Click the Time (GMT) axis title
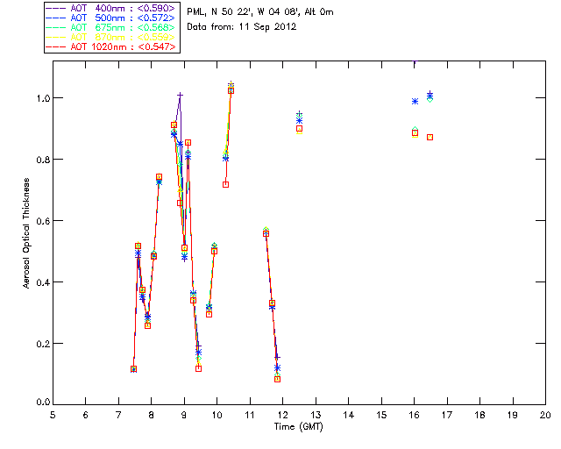Screen dimensions: 561x449 [298, 427]
